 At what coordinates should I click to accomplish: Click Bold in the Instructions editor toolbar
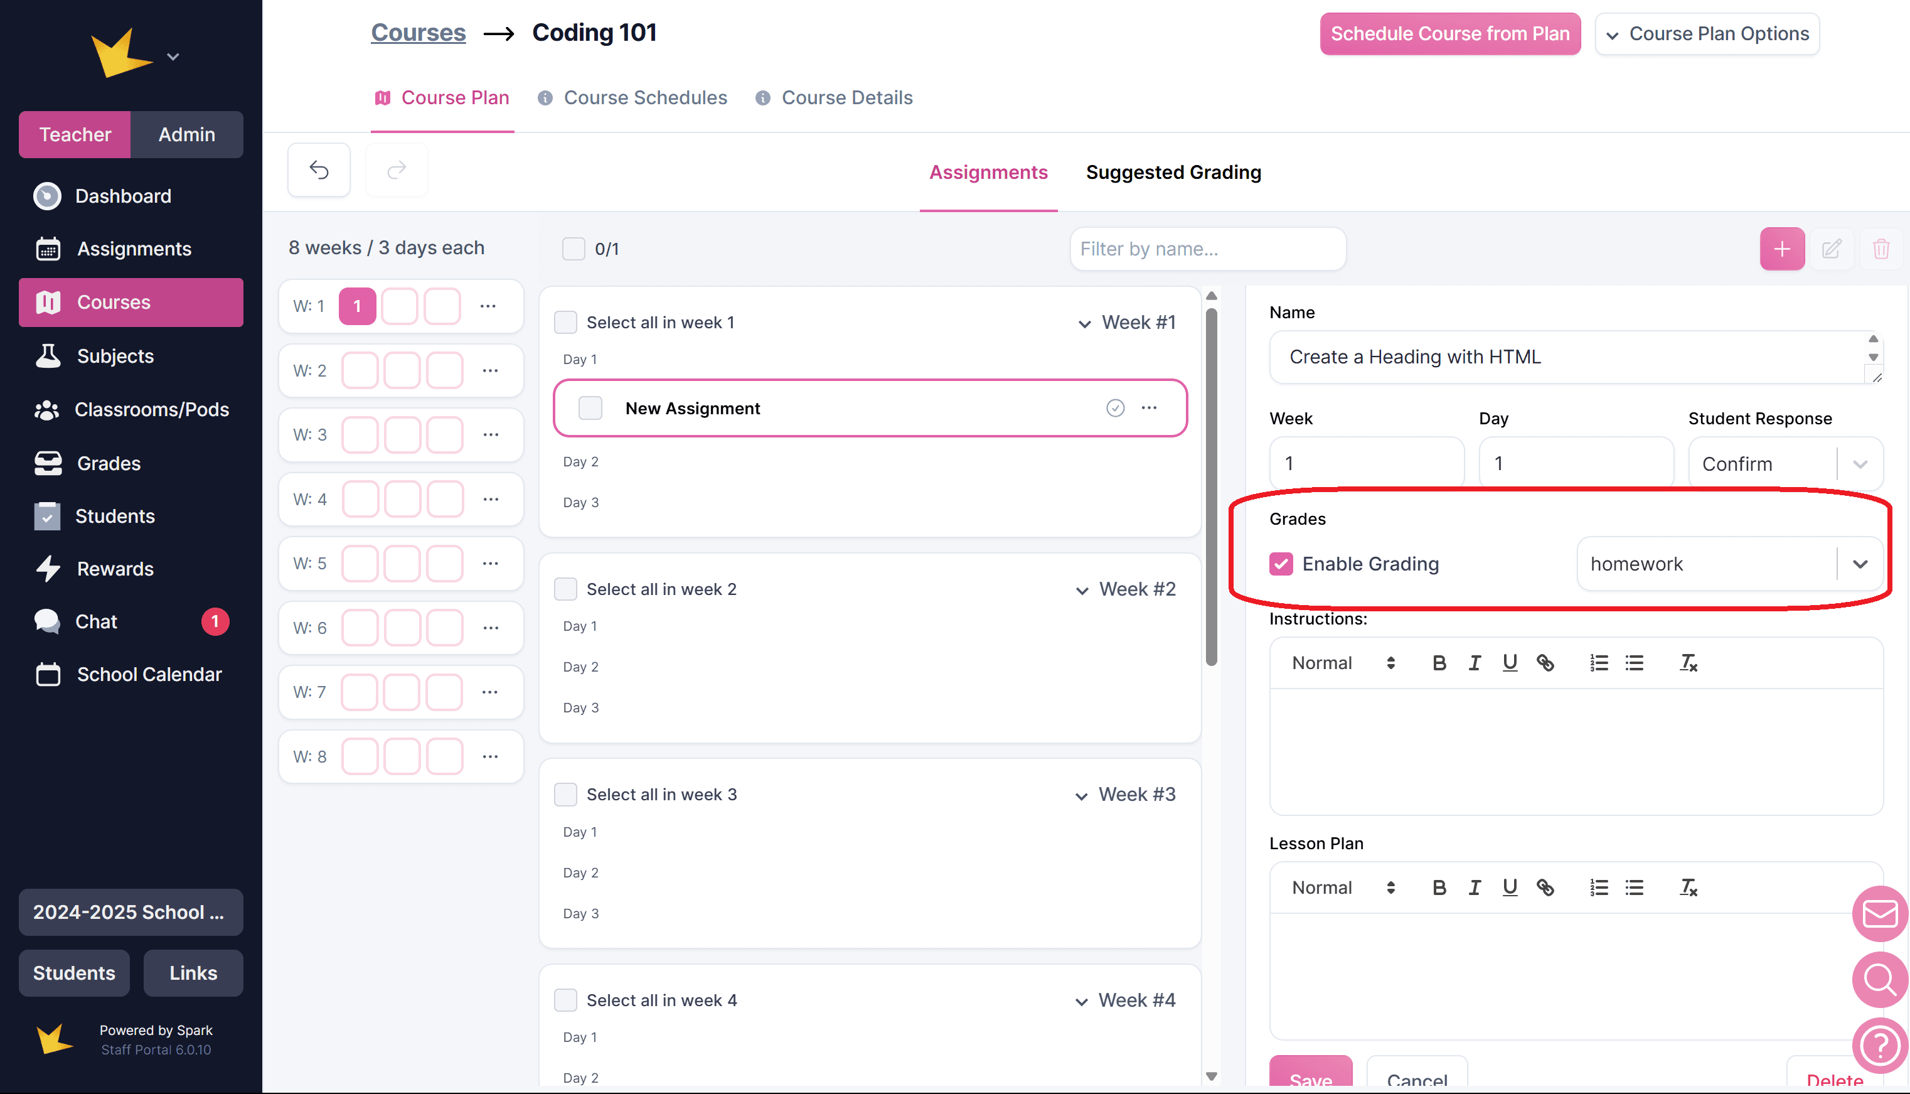[x=1438, y=663]
